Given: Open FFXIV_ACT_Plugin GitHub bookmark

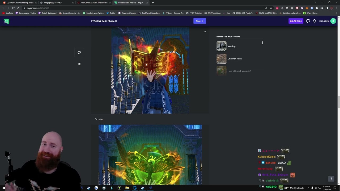Looking at the screenshot, I should (x=243, y=13).
